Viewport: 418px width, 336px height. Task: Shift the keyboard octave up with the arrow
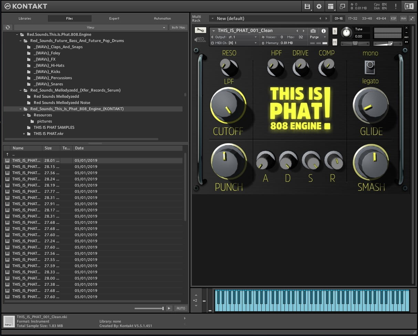click(196, 295)
